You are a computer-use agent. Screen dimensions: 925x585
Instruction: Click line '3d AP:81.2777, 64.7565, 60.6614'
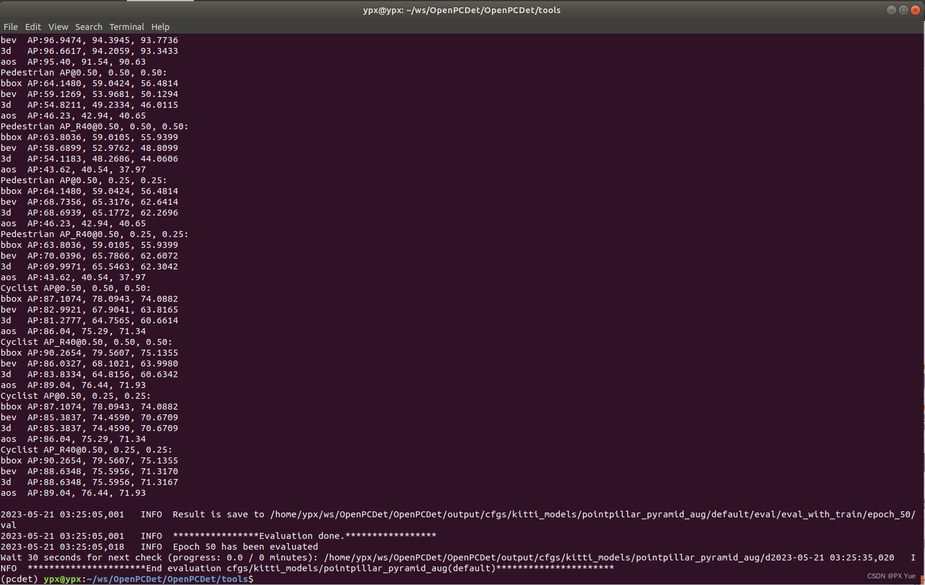point(89,320)
